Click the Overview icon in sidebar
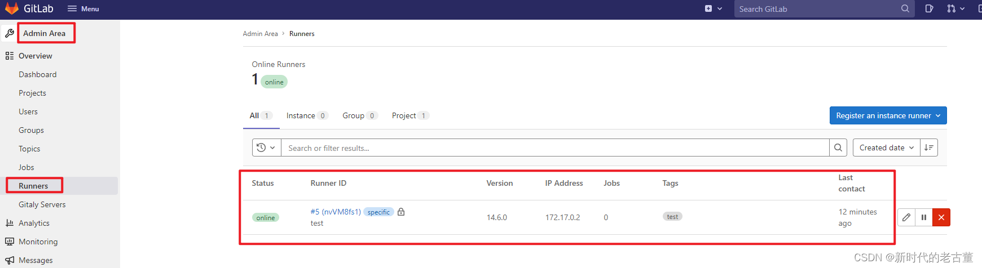The width and height of the screenshot is (982, 268). tap(9, 56)
